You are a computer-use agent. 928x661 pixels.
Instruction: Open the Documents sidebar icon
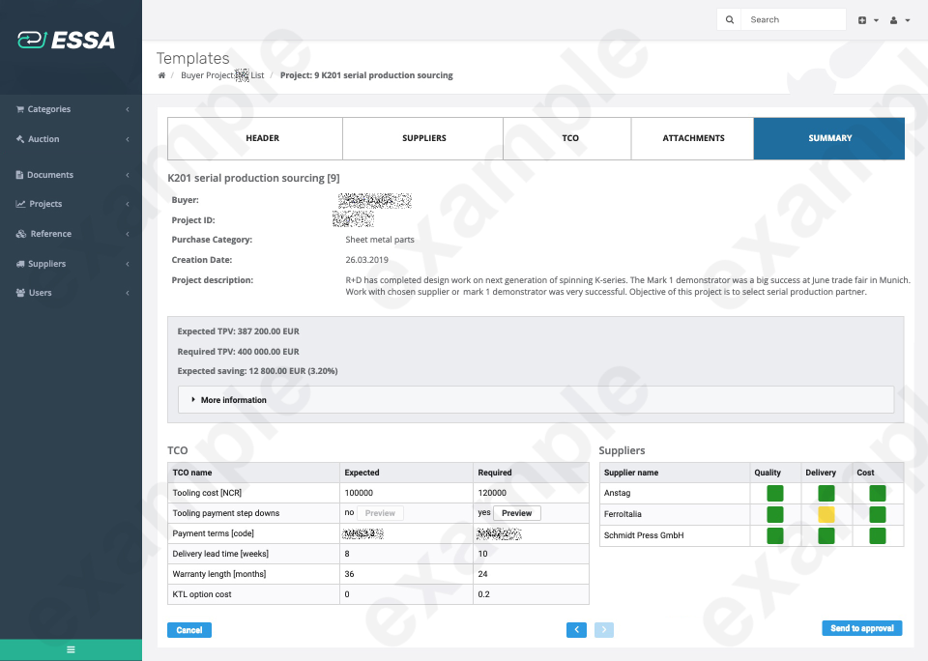point(21,174)
